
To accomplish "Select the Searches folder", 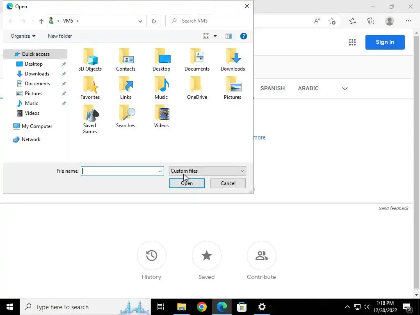I will tap(126, 117).
